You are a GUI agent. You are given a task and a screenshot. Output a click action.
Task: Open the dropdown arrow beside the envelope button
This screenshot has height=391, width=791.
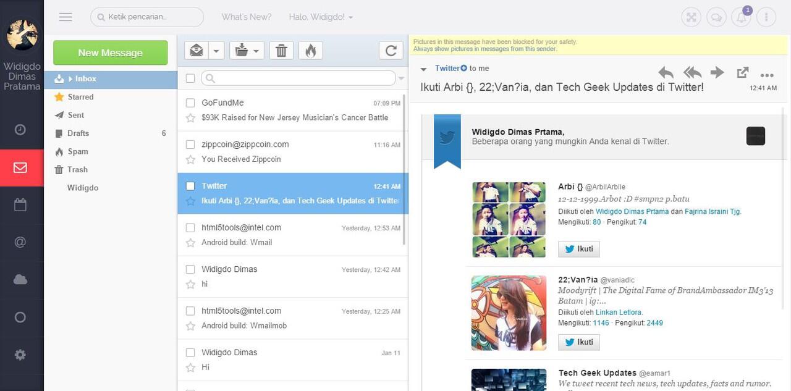click(216, 51)
